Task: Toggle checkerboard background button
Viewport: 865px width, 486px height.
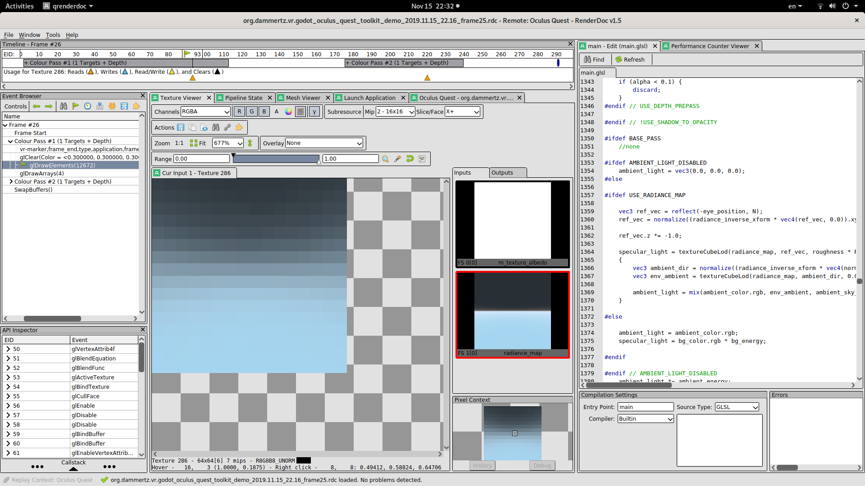Action: (300, 112)
